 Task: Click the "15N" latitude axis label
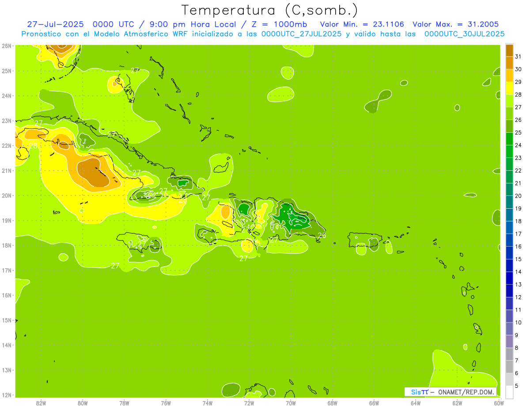7,320
